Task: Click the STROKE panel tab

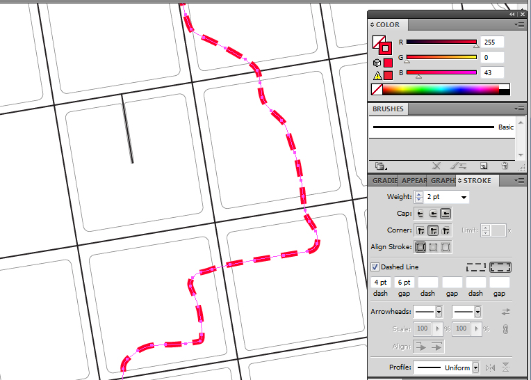Action: point(477,181)
